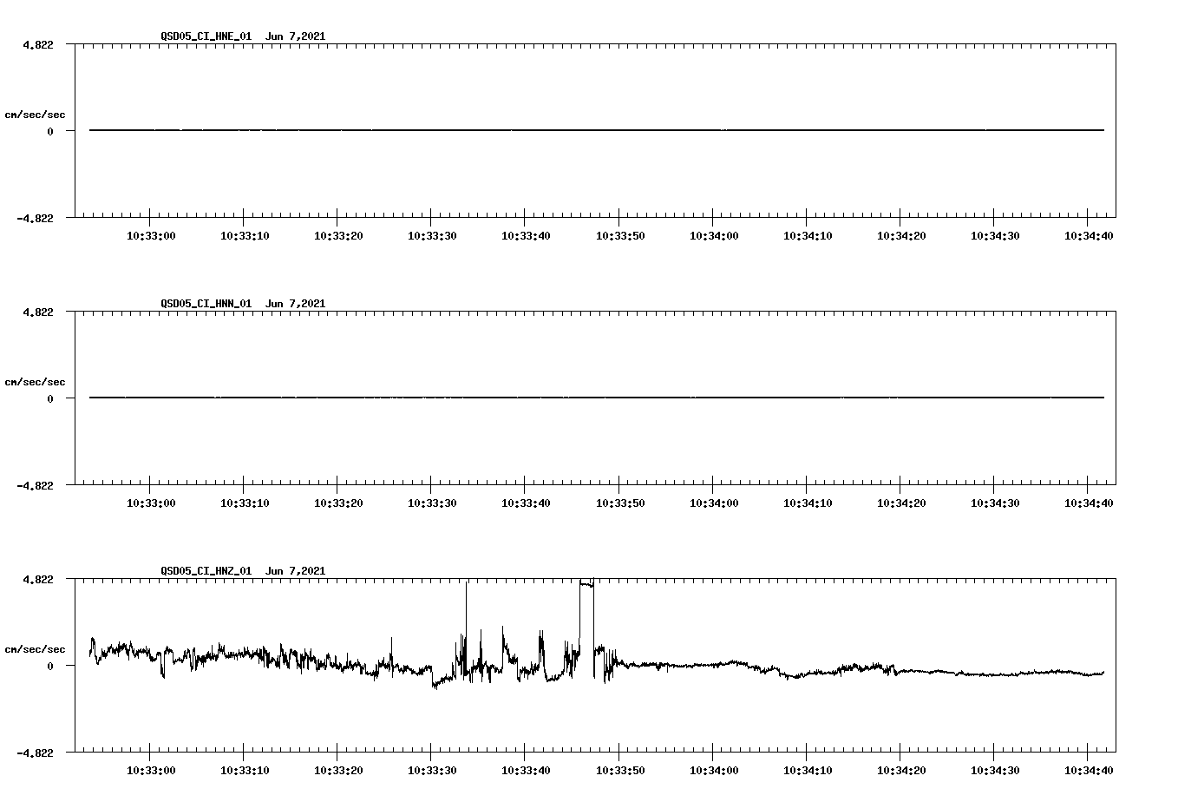The height and width of the screenshot is (802, 1178).
Task: Click the cm/sec/sec unit label of HNZ plot
Action: point(35,649)
